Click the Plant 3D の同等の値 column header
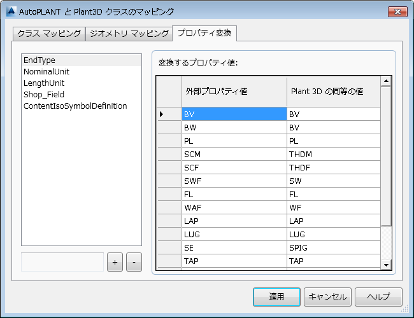Viewport: 414px width, 318px height. tap(334, 92)
